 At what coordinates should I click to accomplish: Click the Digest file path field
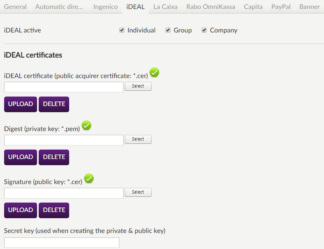[64, 140]
